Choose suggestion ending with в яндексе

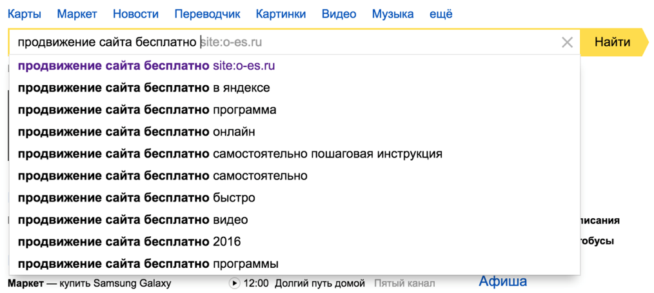(295, 88)
